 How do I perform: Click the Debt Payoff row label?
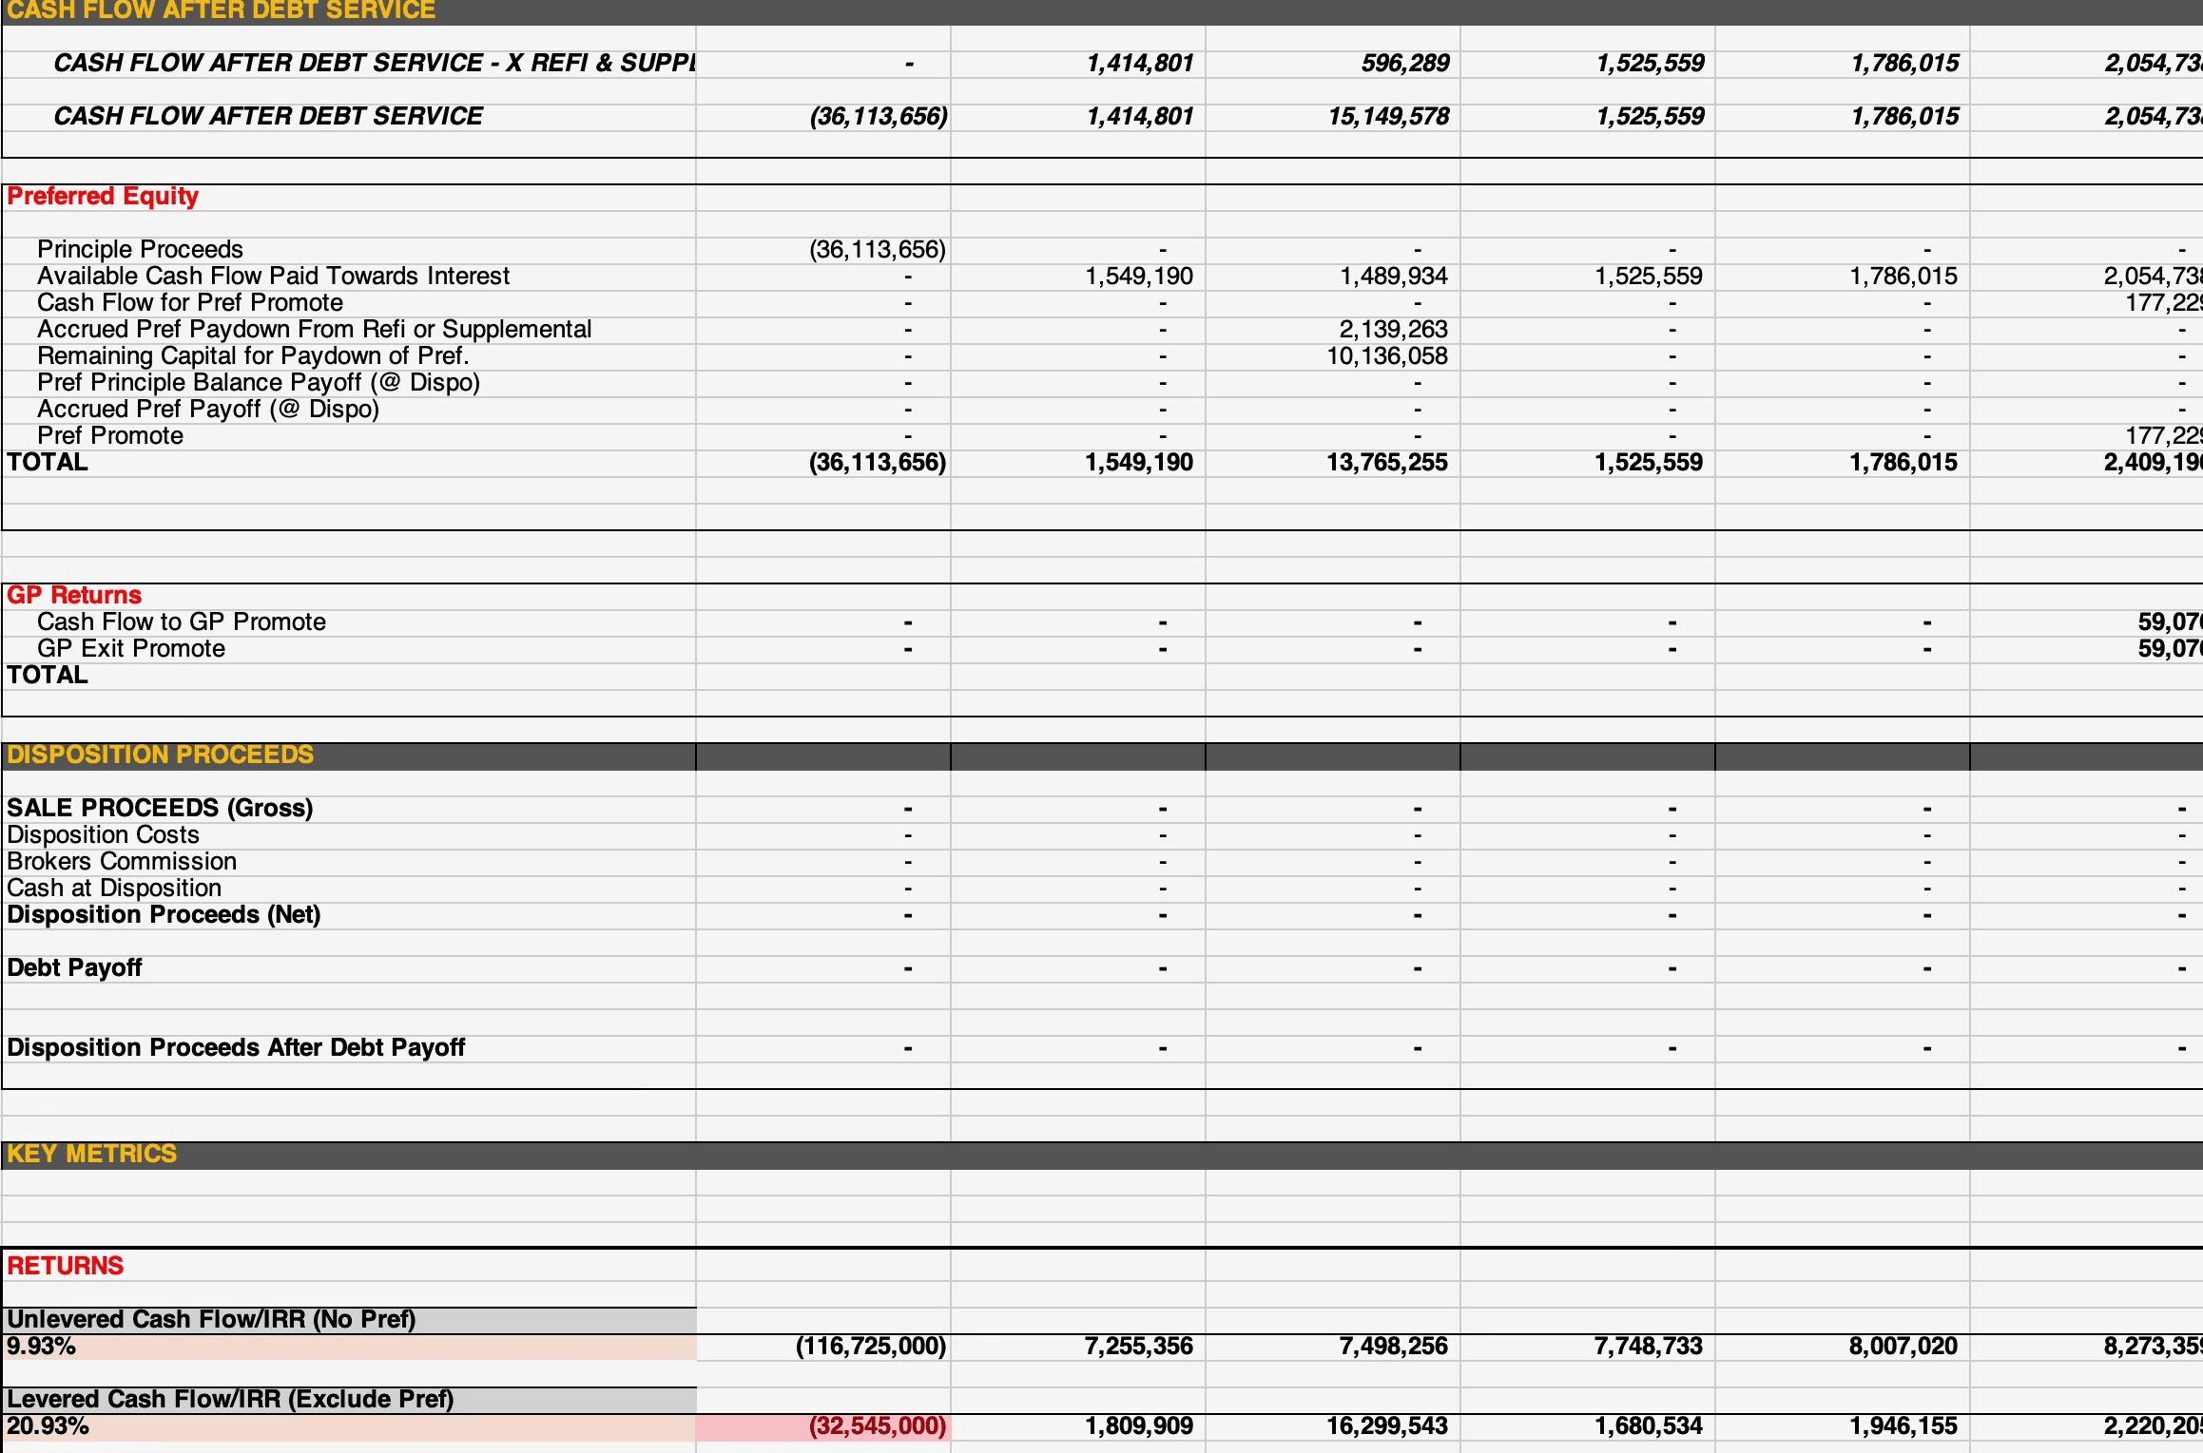[x=75, y=967]
